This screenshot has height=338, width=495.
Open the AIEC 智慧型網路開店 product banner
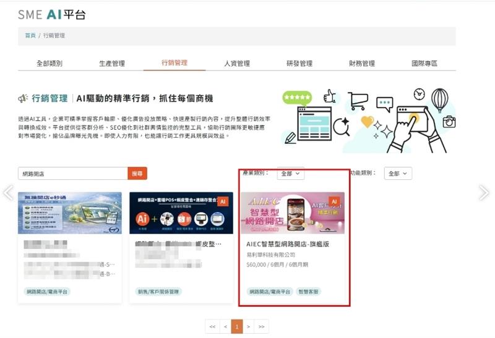[x=293, y=213]
